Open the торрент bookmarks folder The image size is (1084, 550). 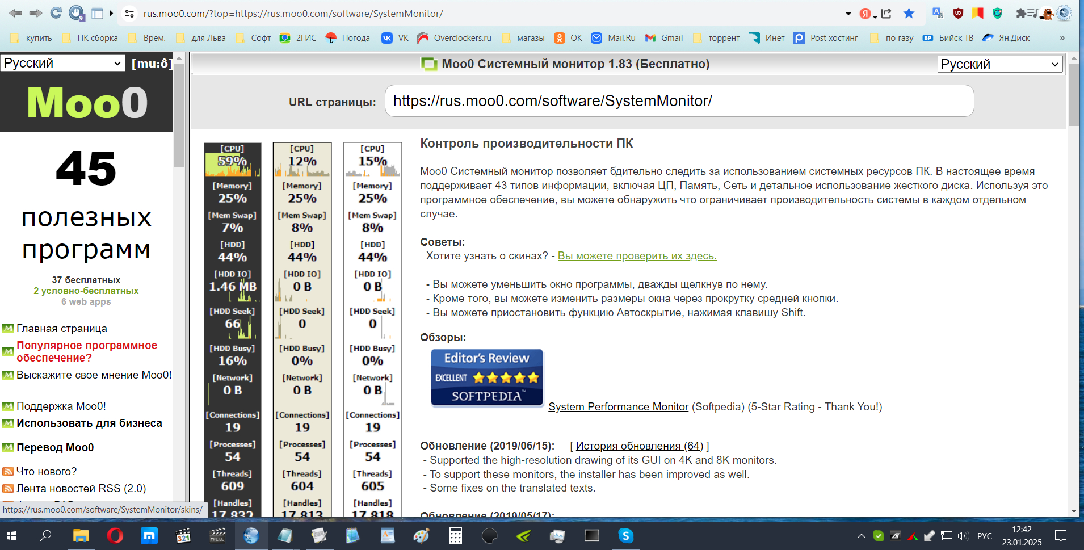coord(716,38)
